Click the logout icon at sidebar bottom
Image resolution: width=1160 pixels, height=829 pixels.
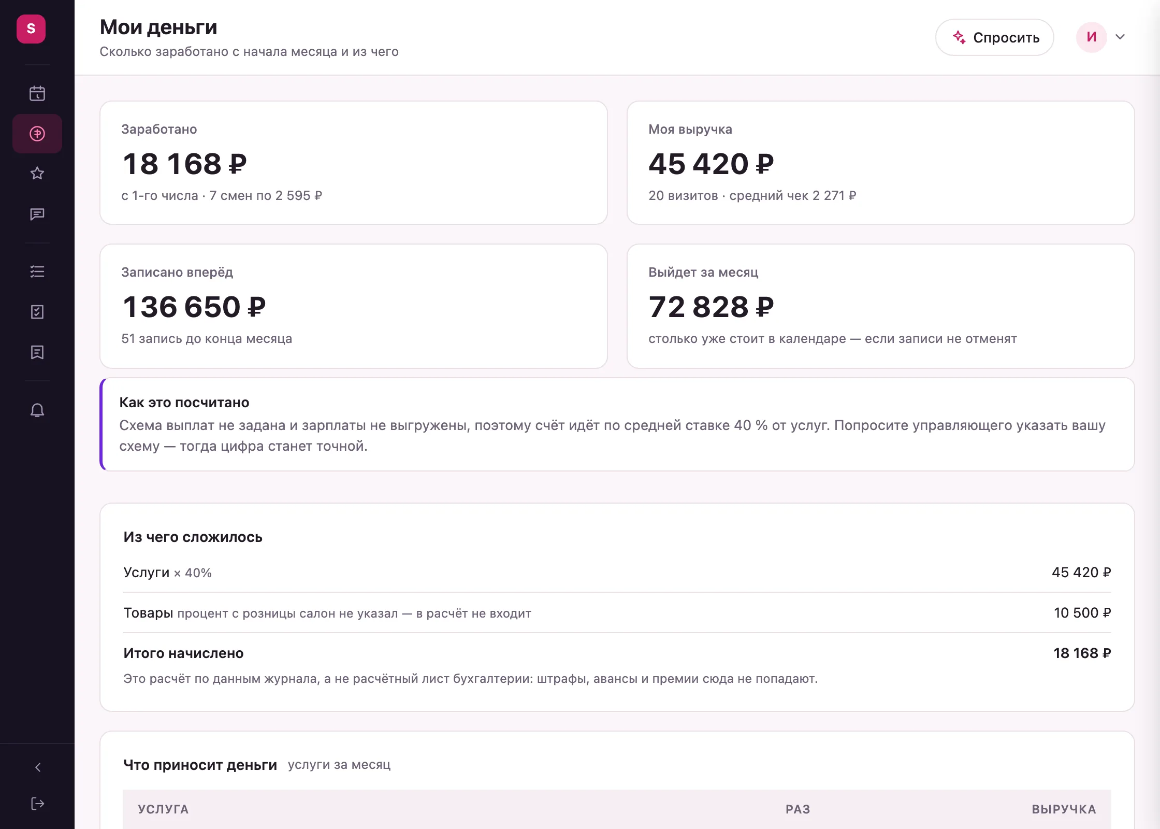[x=37, y=804]
